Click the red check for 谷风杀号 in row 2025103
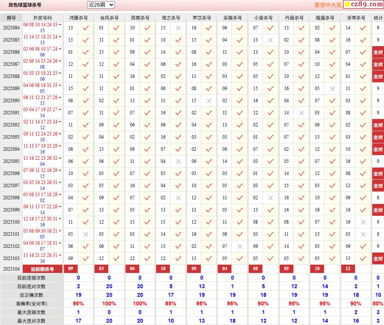 (116, 259)
